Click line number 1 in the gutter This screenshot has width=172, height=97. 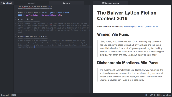coord(16,6)
